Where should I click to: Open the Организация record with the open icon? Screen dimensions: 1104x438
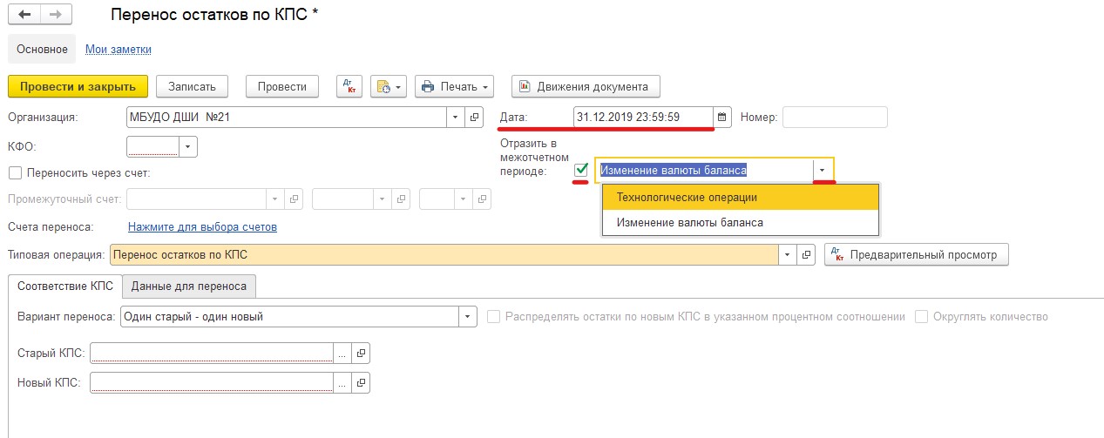click(475, 117)
